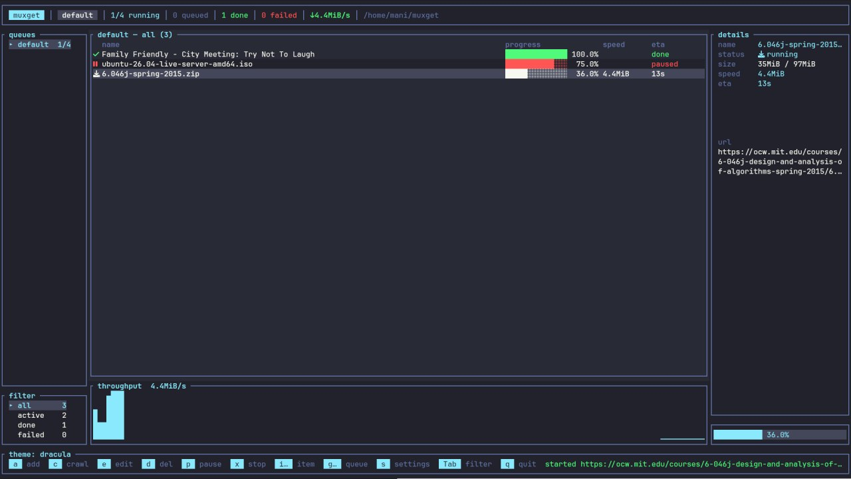Click the 'q' quit key badge
Image resolution: width=851 pixels, height=479 pixels.
click(507, 464)
